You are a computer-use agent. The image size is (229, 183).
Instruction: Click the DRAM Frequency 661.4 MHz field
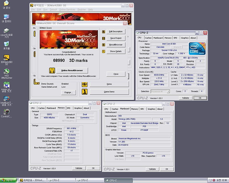(72, 128)
